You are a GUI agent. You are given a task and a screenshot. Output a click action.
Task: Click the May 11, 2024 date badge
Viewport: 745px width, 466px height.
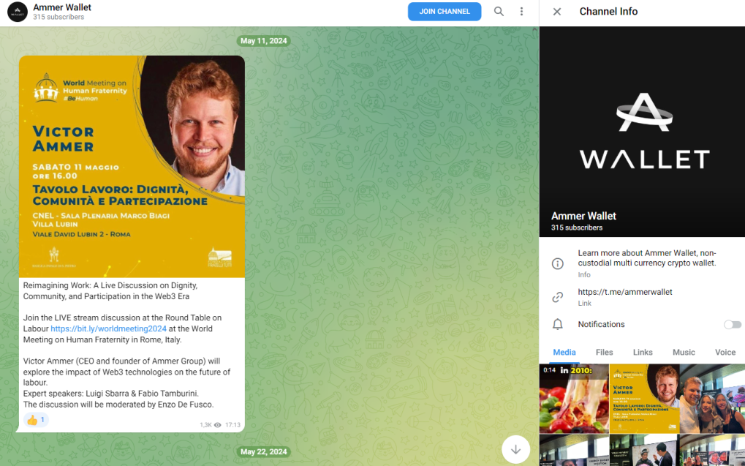tap(264, 41)
